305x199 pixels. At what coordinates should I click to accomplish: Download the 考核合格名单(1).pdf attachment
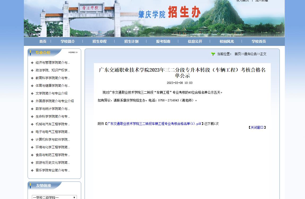click(x=154, y=124)
